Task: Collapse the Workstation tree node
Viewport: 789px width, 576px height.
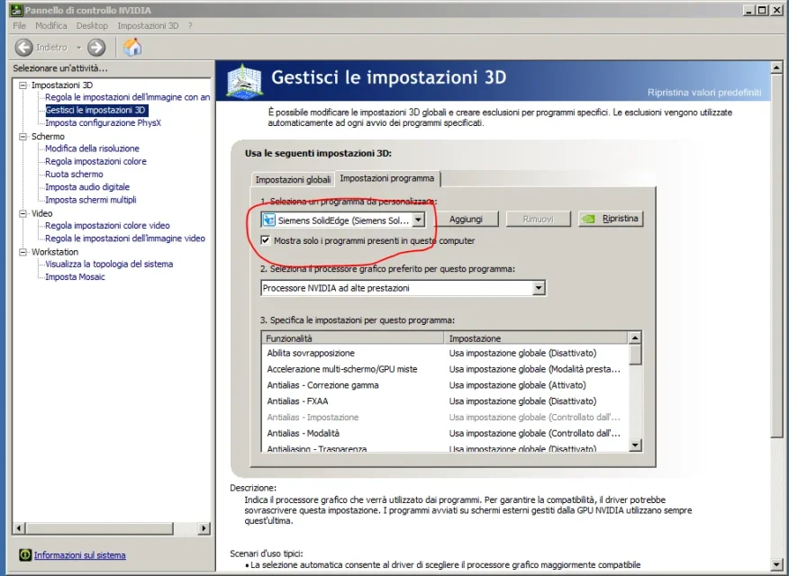Action: [x=23, y=252]
